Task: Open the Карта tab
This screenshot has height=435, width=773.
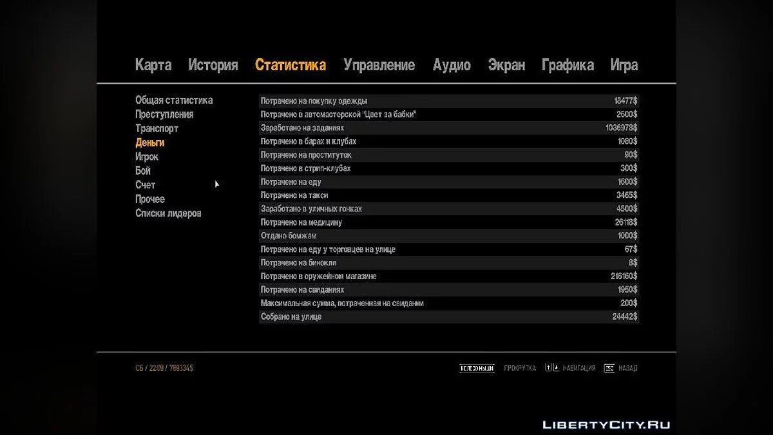Action: [153, 65]
